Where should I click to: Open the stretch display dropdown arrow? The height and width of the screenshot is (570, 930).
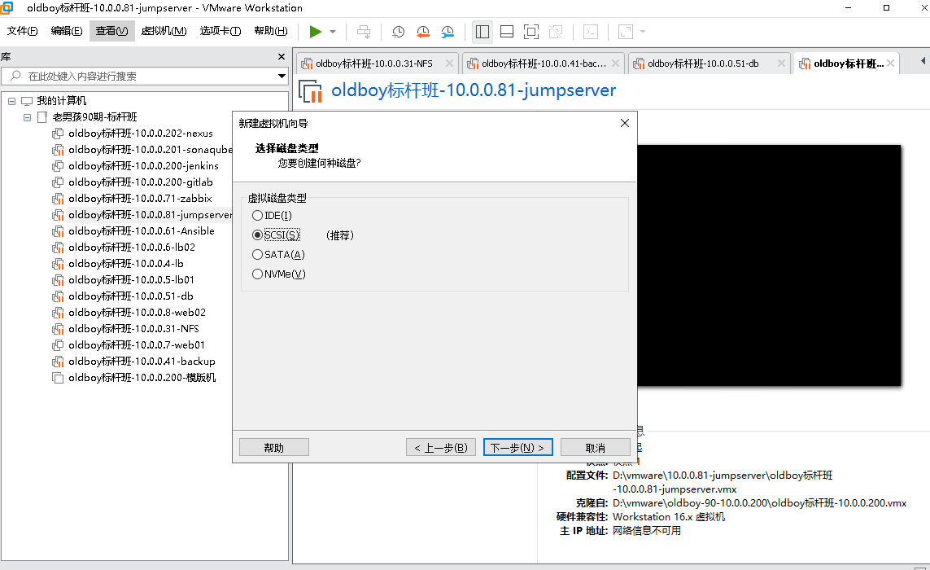[643, 32]
